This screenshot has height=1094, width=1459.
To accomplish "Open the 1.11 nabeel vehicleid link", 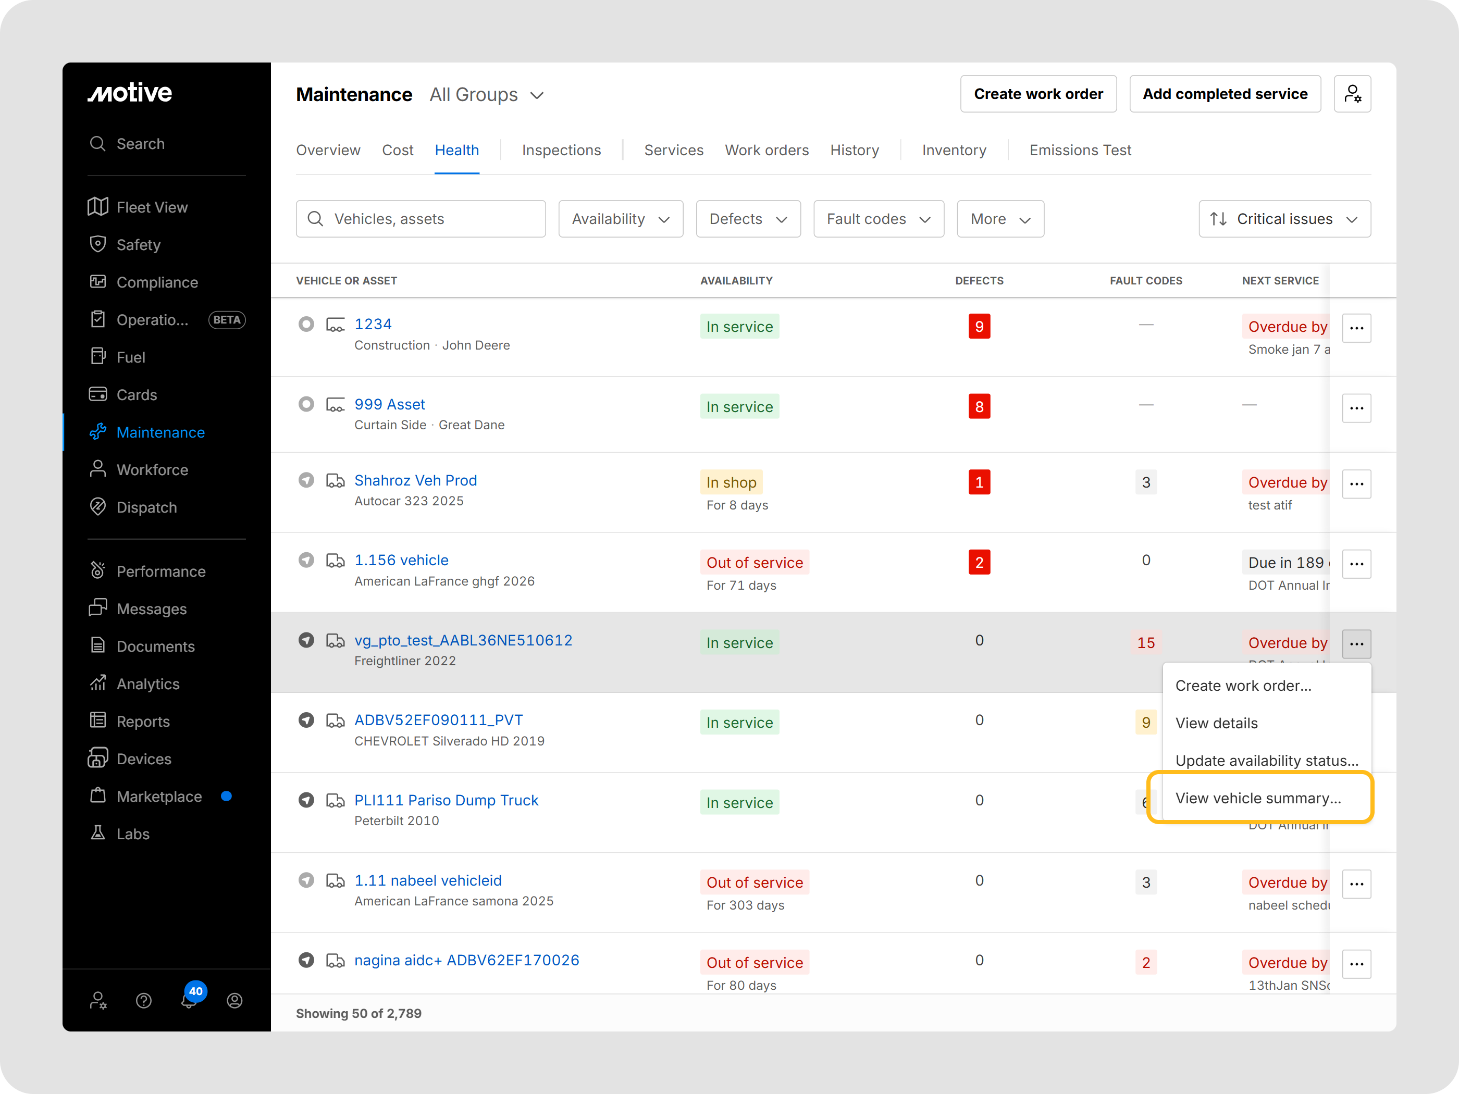I will 428,880.
